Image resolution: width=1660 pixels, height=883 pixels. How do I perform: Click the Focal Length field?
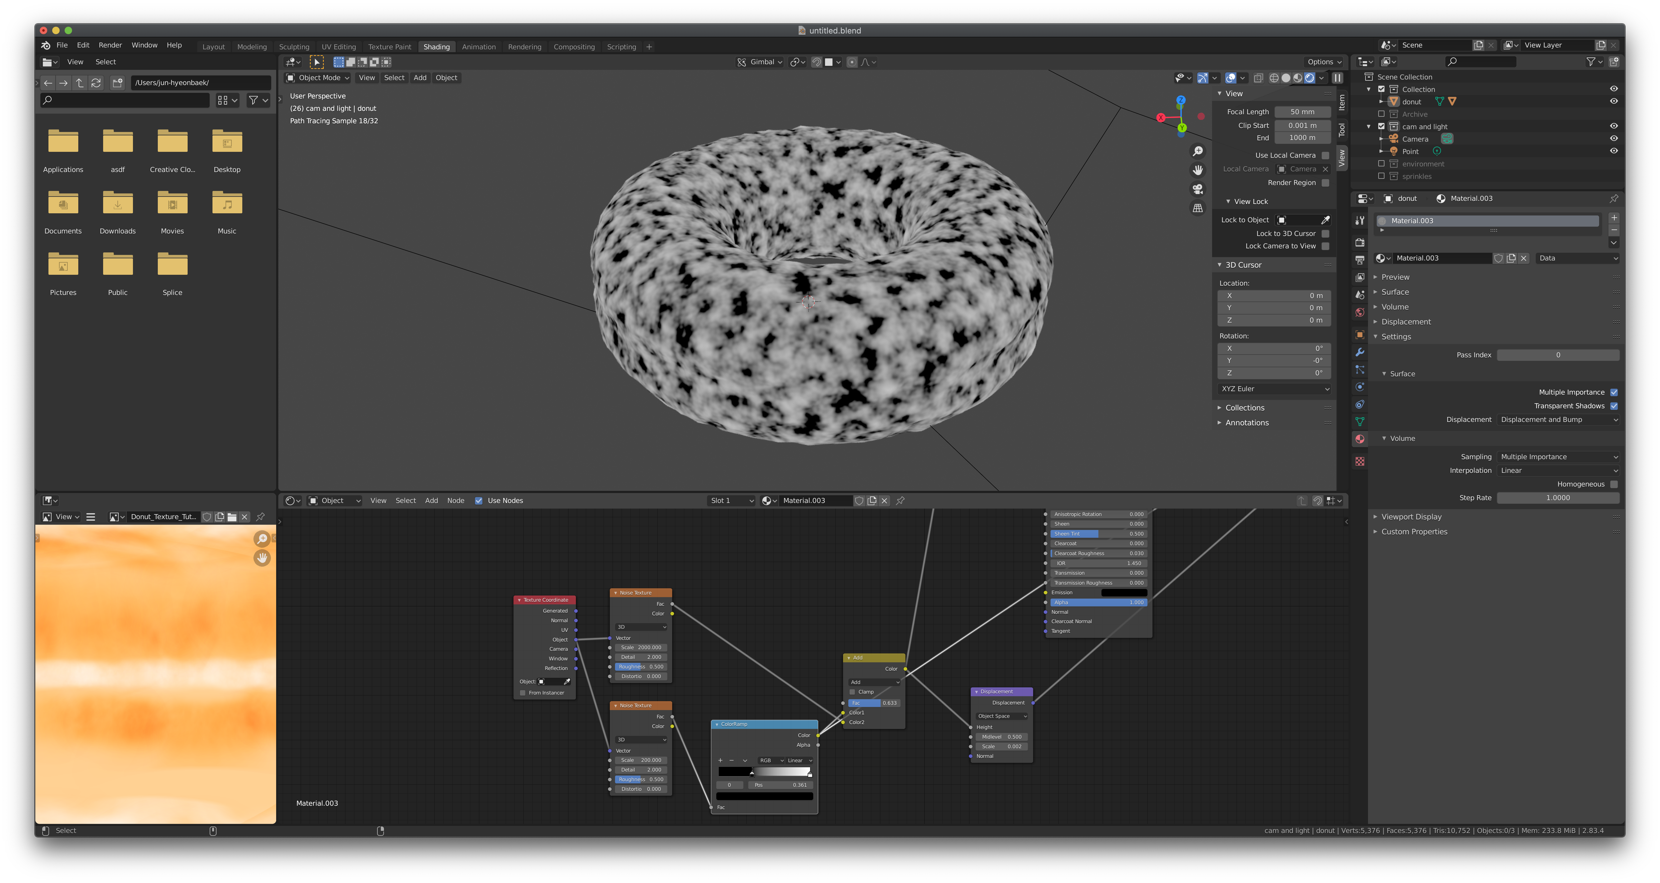click(x=1302, y=112)
